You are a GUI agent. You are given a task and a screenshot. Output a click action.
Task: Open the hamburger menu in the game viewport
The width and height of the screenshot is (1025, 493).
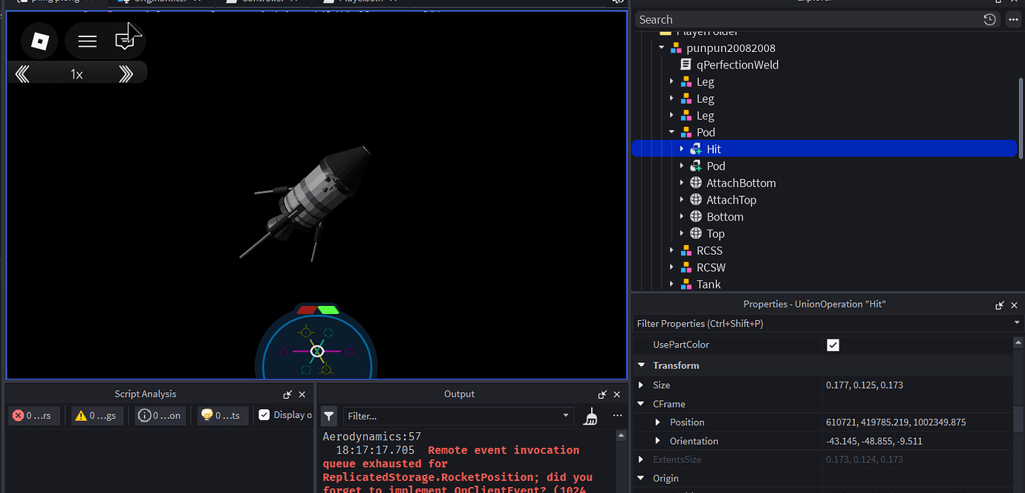[88, 41]
